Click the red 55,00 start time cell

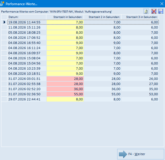coord(65,94)
